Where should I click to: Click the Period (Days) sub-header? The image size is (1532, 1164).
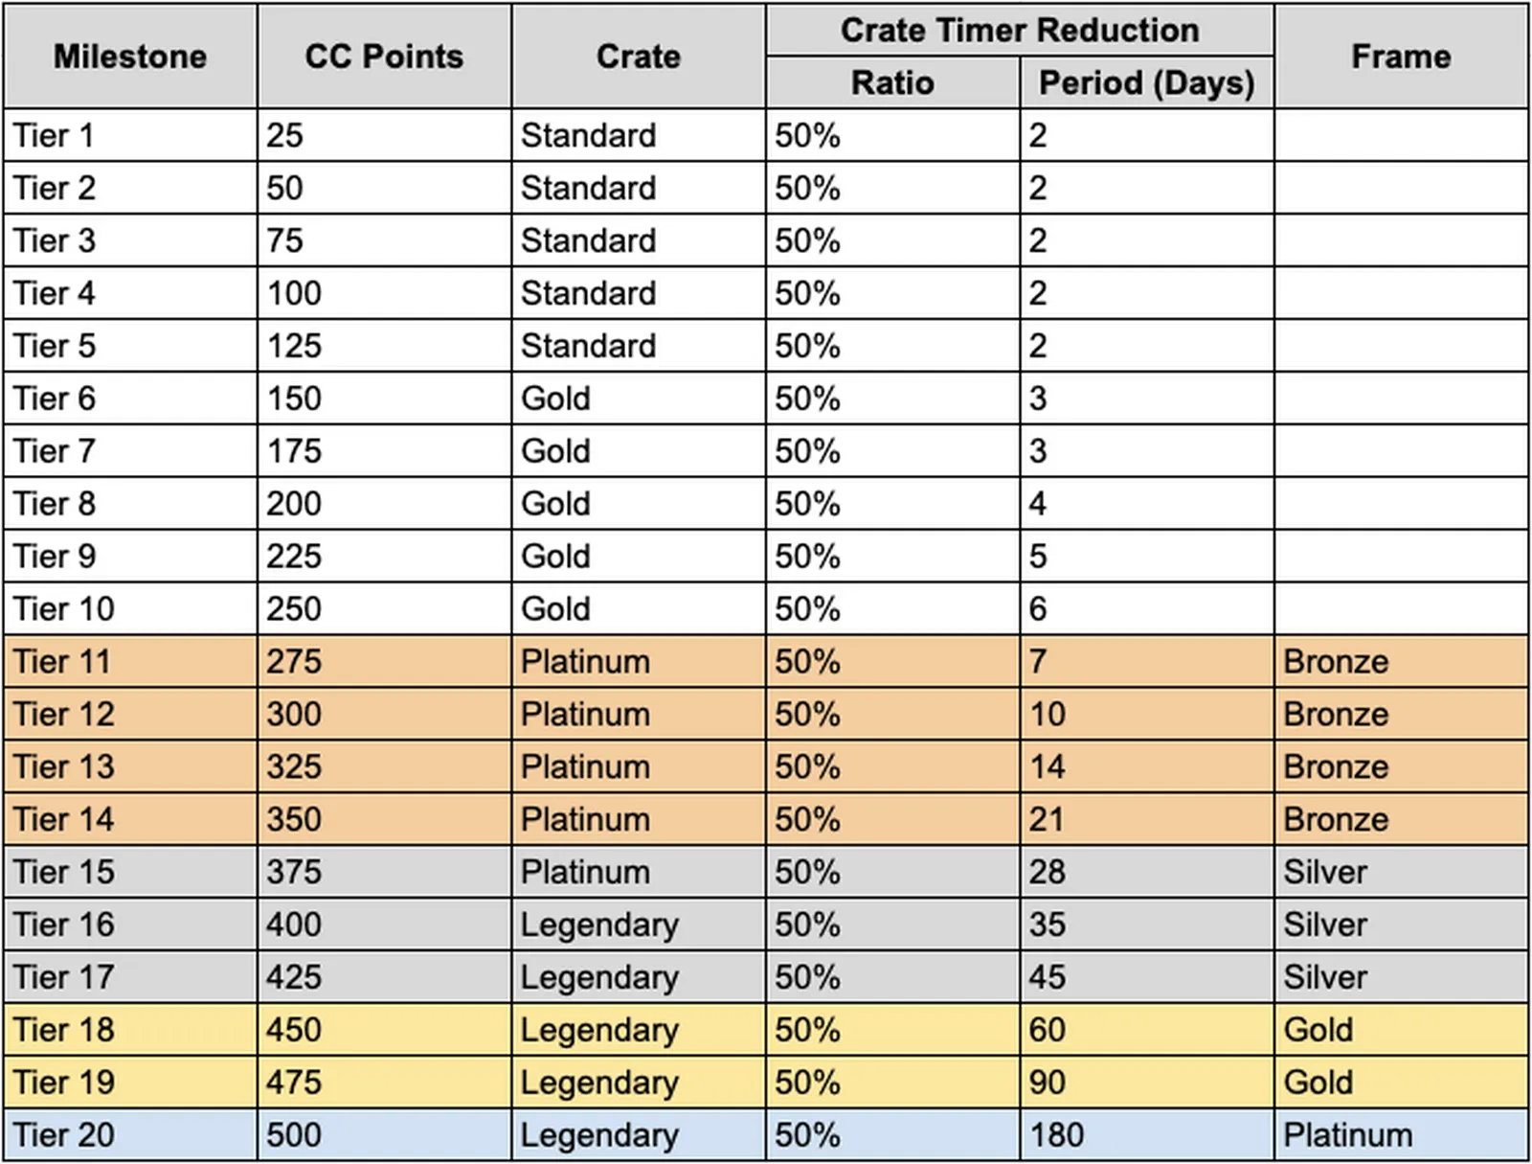coord(1146,83)
